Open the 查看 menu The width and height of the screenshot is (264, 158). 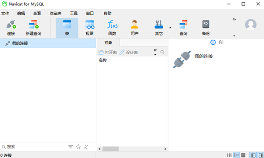(x=37, y=14)
